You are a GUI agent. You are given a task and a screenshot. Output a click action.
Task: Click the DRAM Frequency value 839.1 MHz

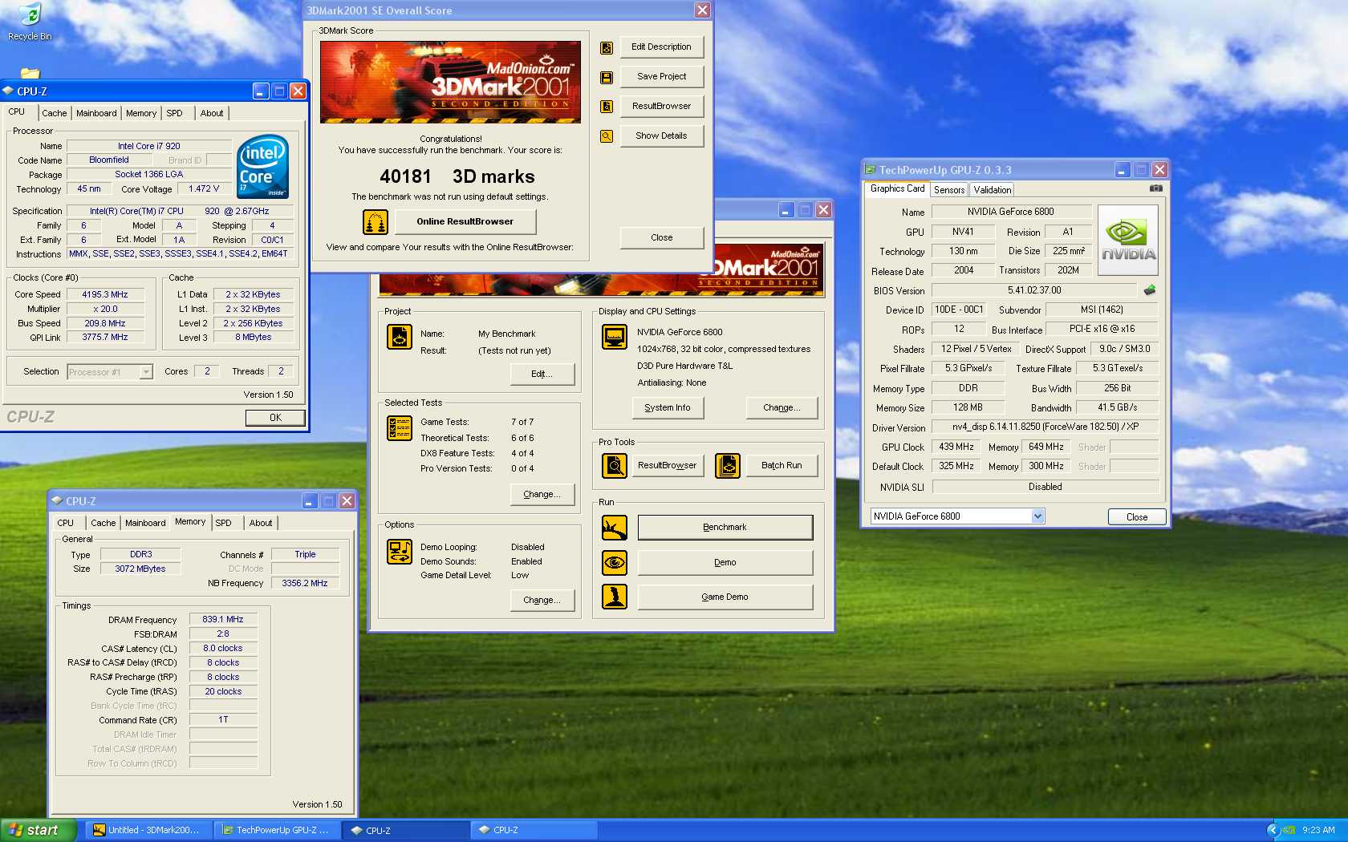(x=223, y=620)
